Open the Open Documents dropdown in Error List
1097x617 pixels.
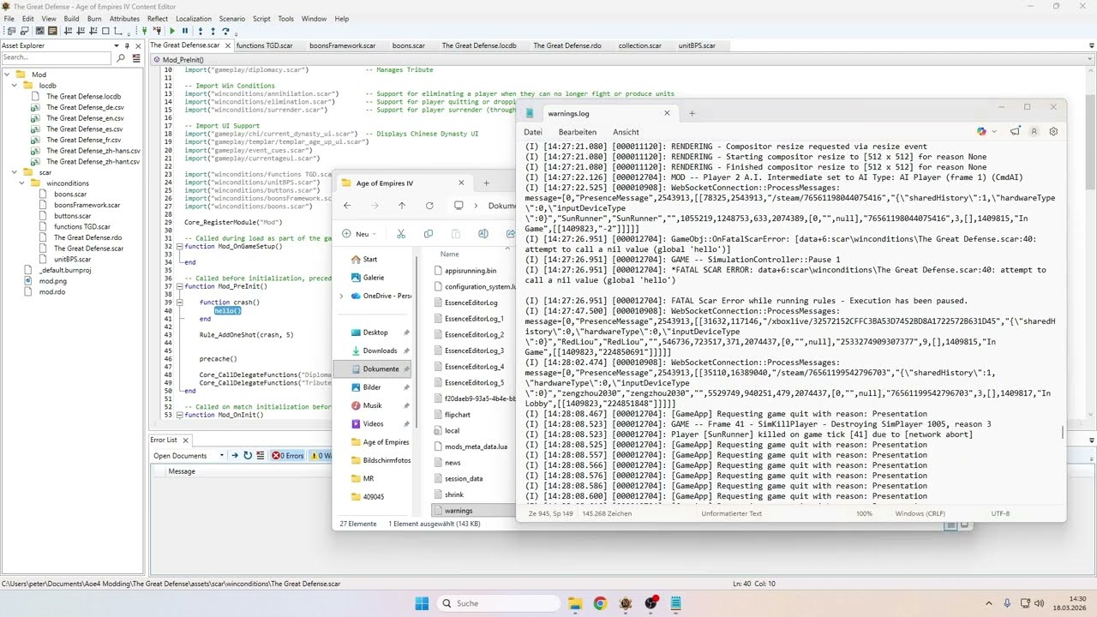coord(221,456)
